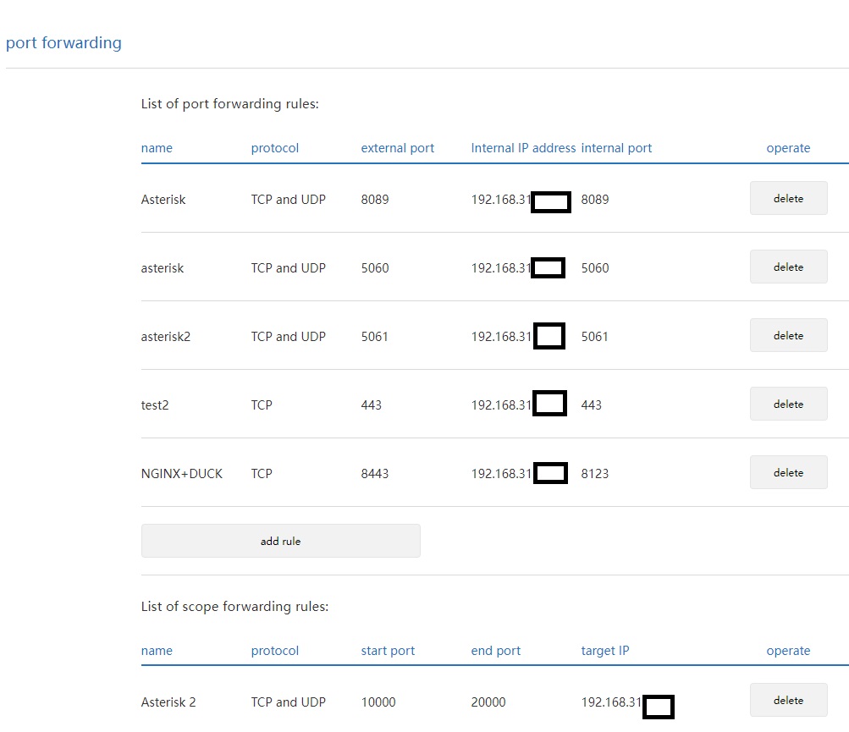Click the 10000 start port value
849x732 pixels.
pyautogui.click(x=378, y=702)
